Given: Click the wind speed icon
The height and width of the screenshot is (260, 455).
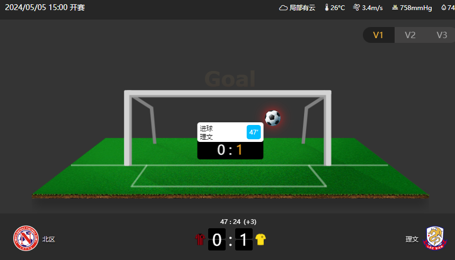Looking at the screenshot, I should click(356, 7).
